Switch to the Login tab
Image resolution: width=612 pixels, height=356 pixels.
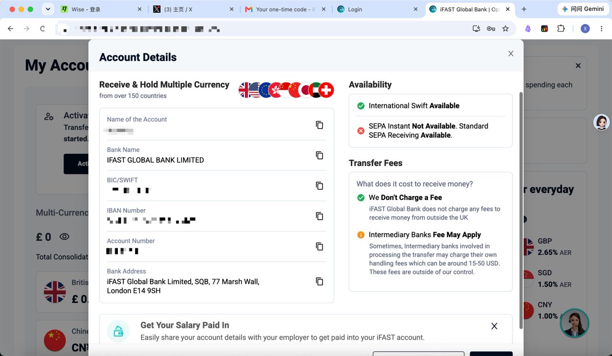coord(377,9)
